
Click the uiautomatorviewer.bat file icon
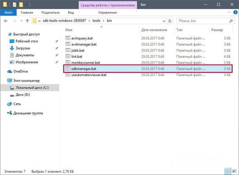68,74
